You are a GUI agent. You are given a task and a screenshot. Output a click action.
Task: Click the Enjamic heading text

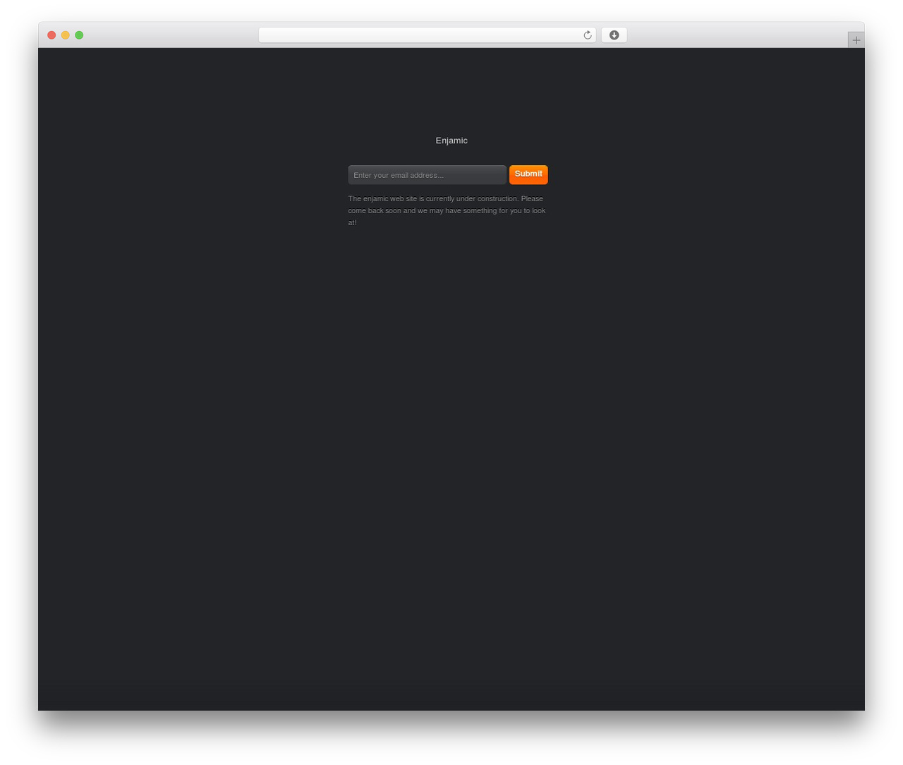pos(451,140)
